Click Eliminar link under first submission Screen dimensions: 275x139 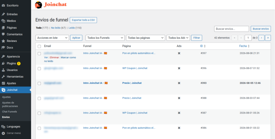[54, 57]
